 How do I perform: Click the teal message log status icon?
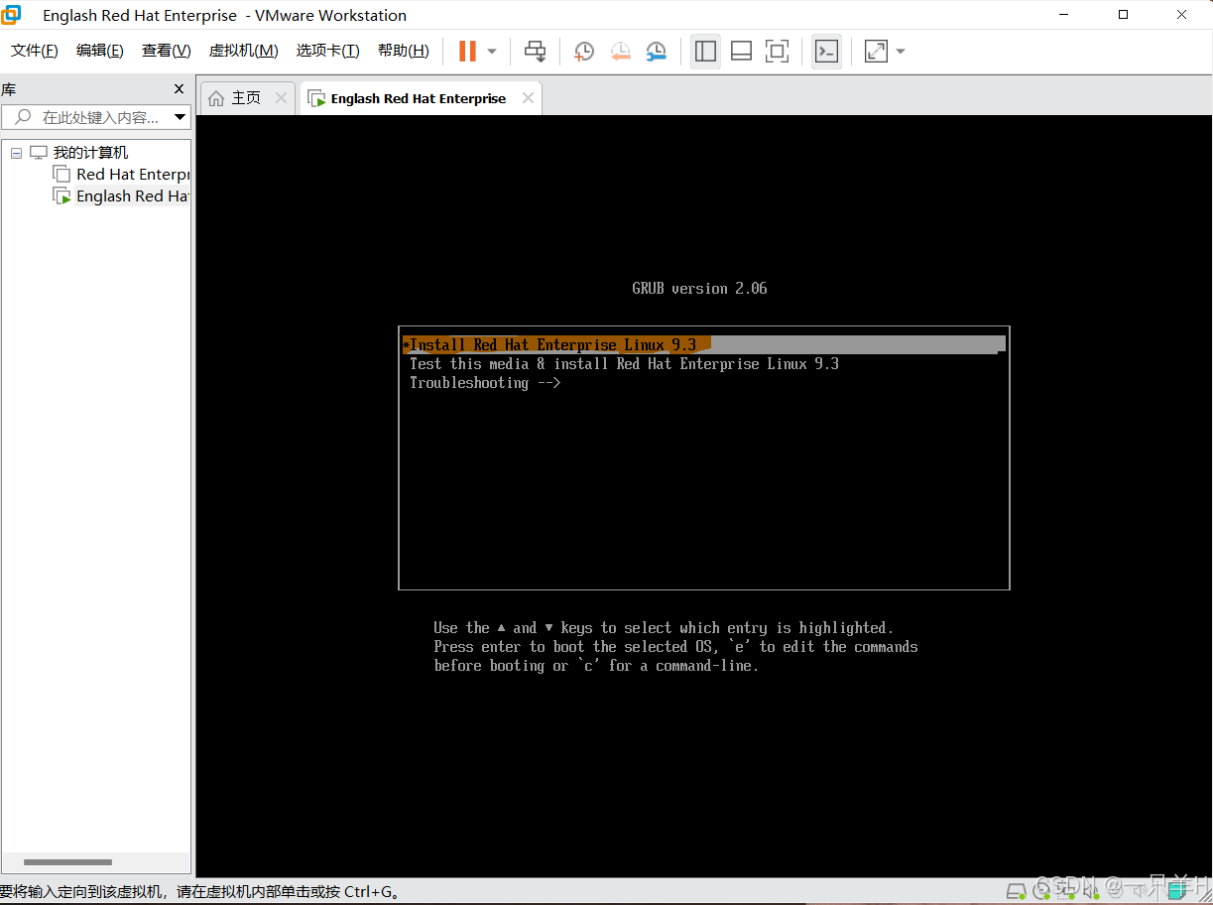coord(1177,889)
